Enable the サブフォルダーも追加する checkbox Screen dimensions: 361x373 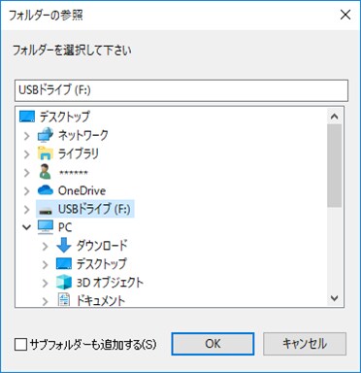point(20,344)
